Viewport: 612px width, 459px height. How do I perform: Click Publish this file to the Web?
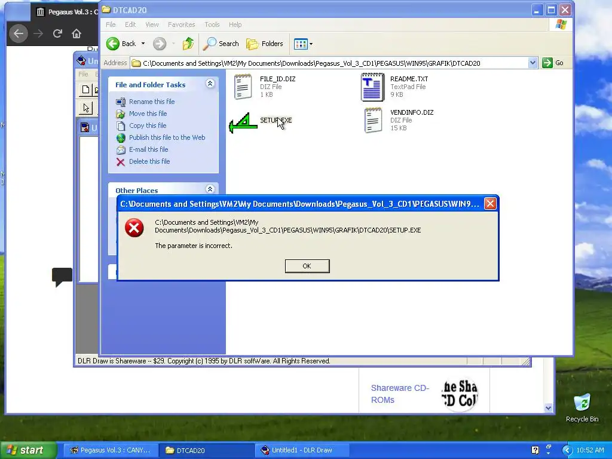[x=167, y=137]
